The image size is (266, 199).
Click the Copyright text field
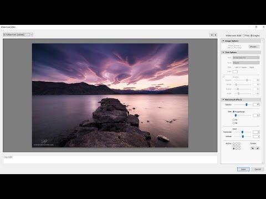pos(110,159)
